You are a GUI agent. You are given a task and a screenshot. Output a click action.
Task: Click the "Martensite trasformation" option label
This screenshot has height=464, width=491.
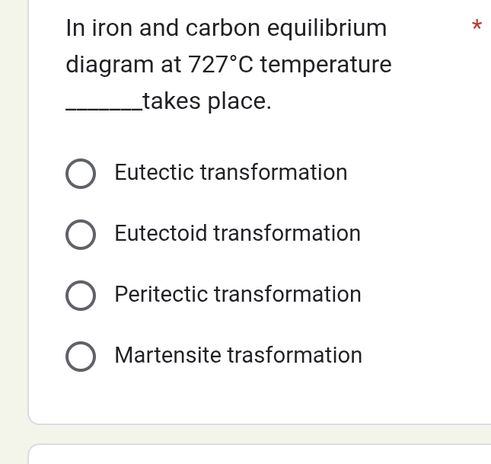point(238,355)
